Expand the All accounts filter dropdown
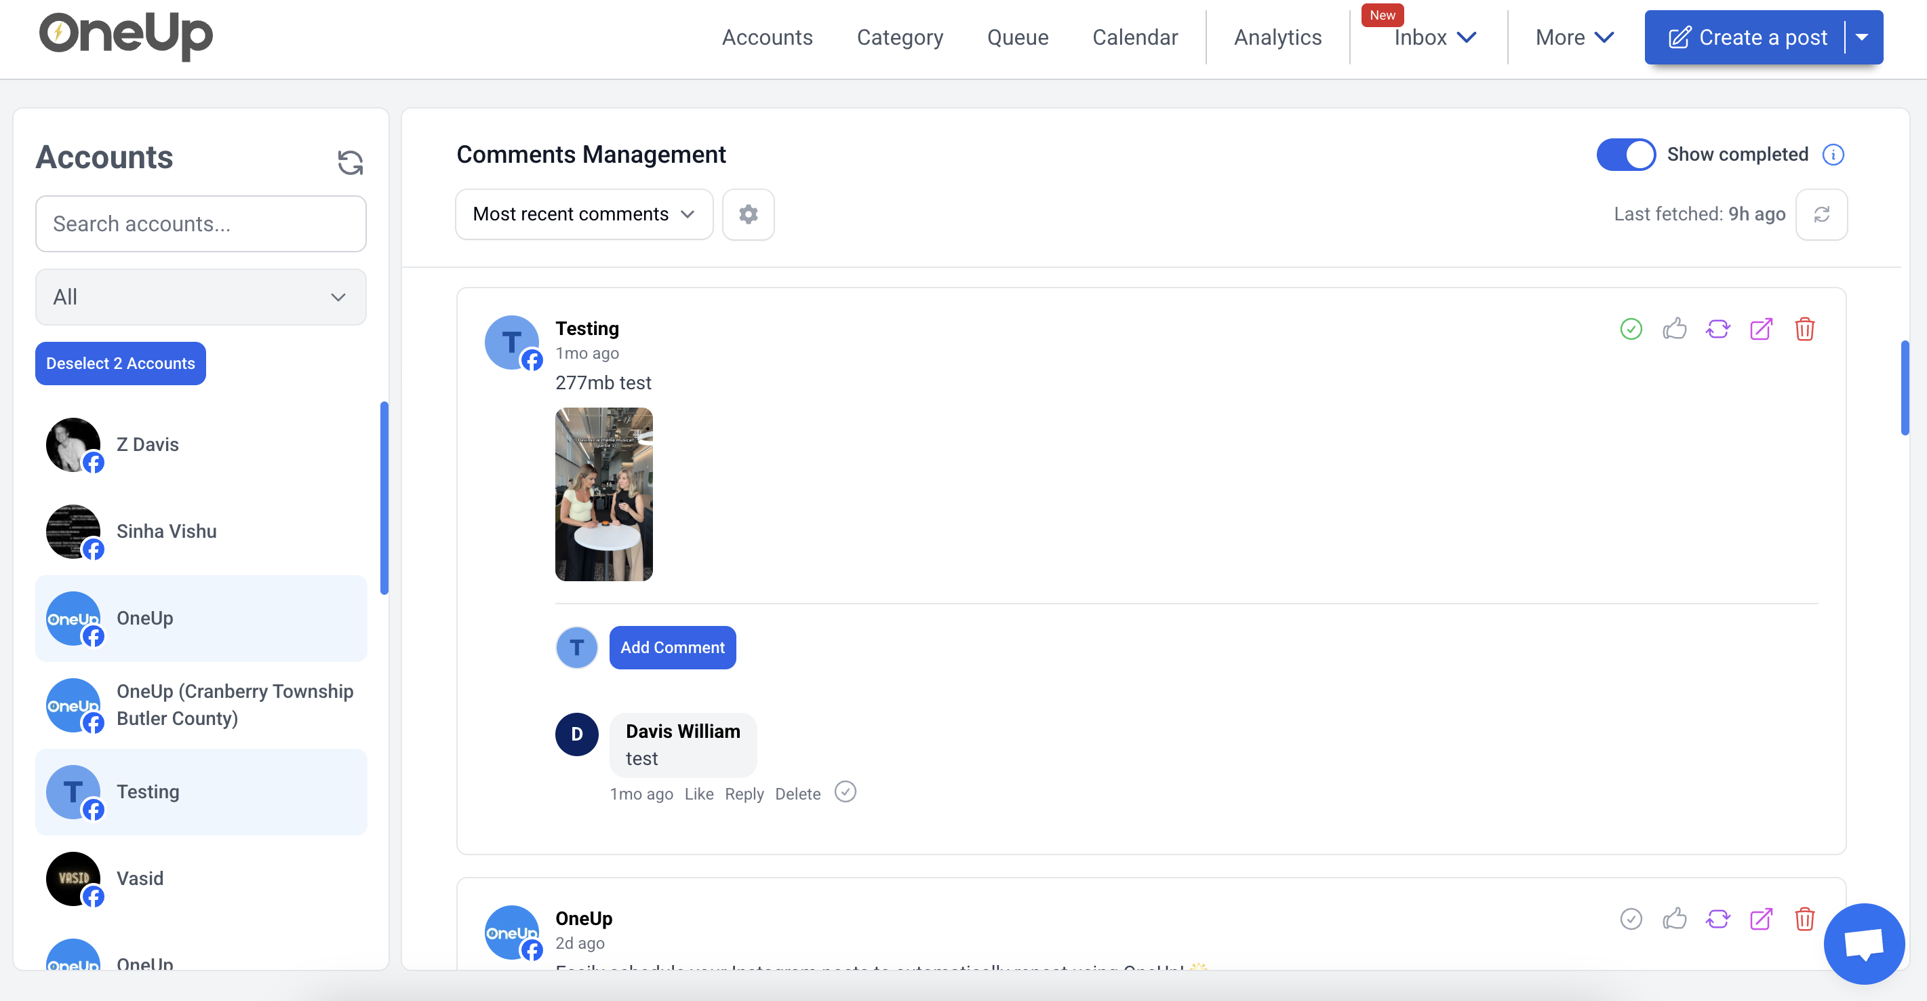The height and width of the screenshot is (1001, 1927). tap(201, 296)
